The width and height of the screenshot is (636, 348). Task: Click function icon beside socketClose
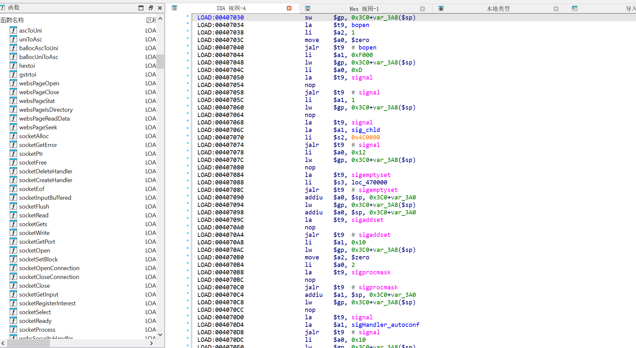tap(13, 285)
